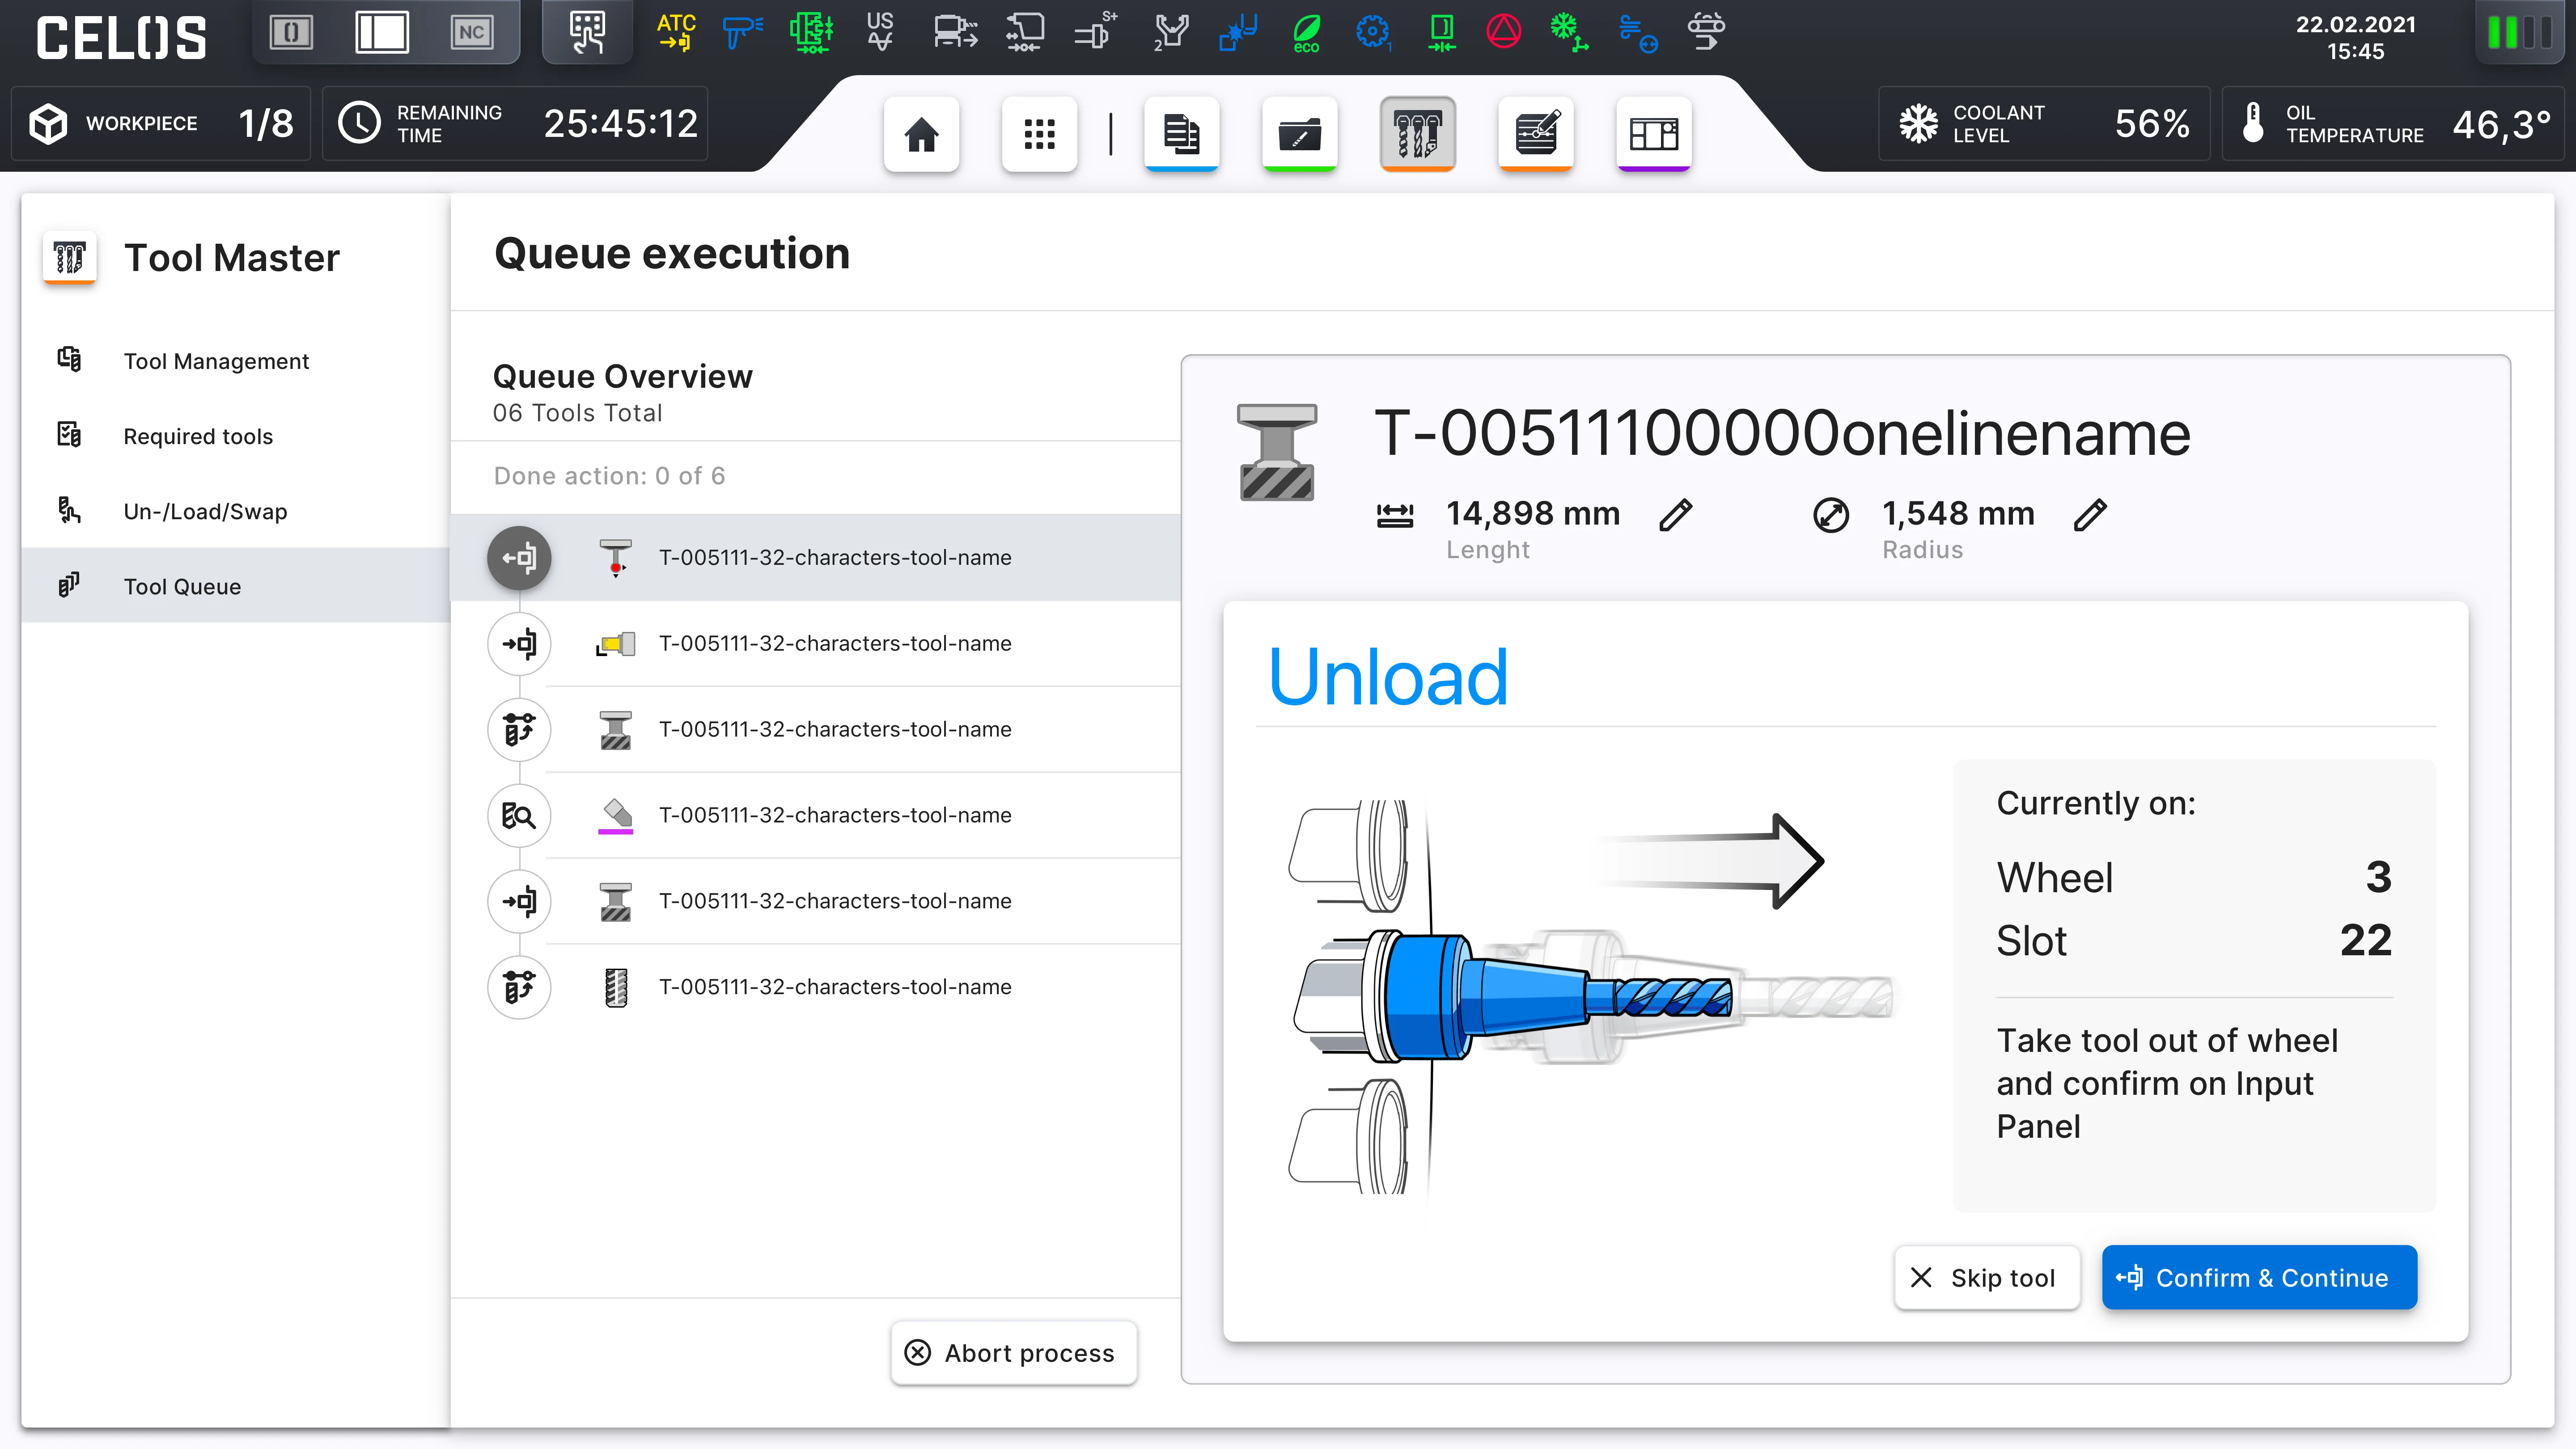The width and height of the screenshot is (2576, 1449).
Task: Click the '06 Tools Total' label
Action: pyautogui.click(x=578, y=413)
